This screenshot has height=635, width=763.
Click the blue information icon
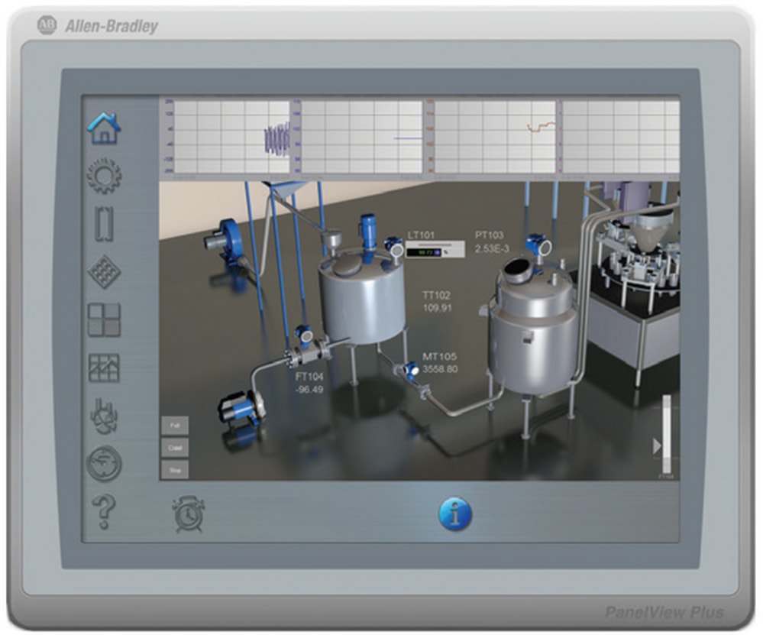[x=455, y=514]
